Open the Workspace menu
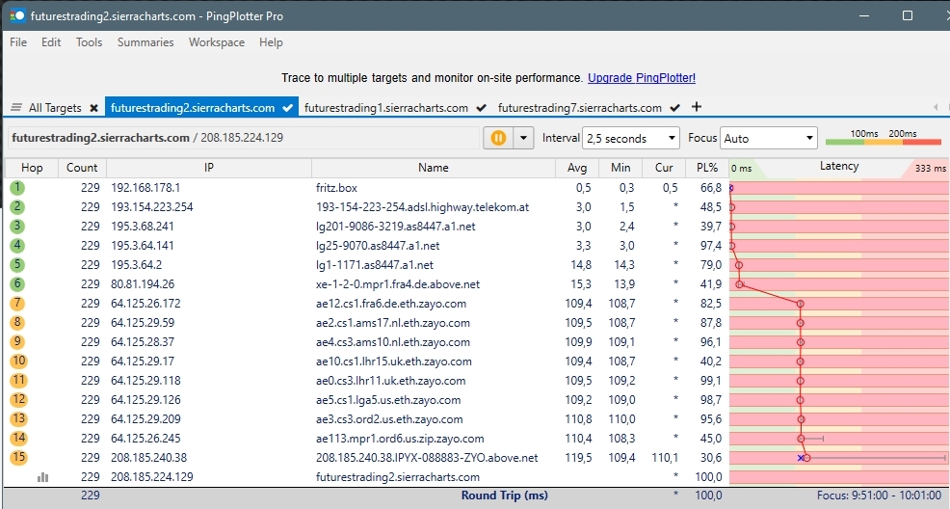This screenshot has width=950, height=509. [216, 42]
